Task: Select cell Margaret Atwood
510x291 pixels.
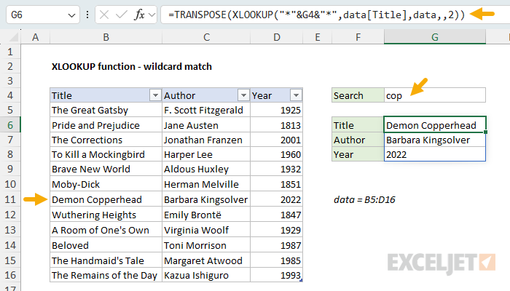Action: pos(206,260)
